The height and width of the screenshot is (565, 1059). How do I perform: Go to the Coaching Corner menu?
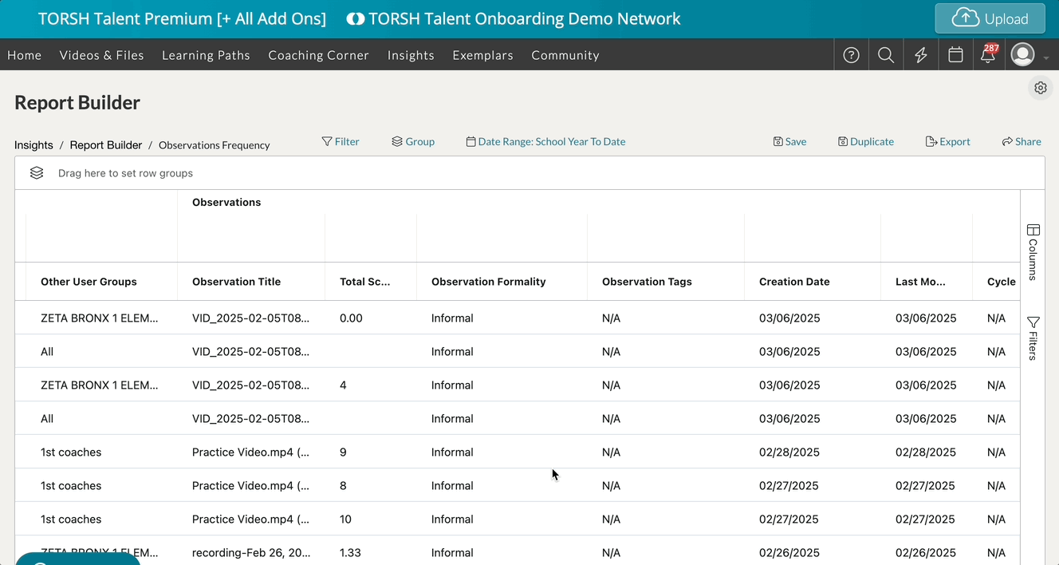point(318,55)
